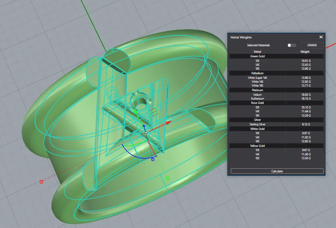Click the 10.12 G weight value
Viewport: 336px width, 228px height.
[x=306, y=107]
